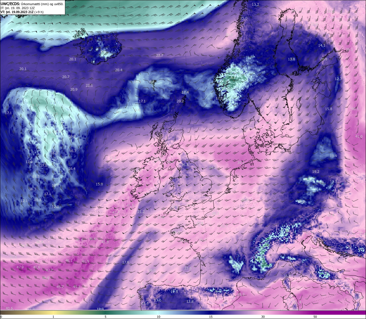Click the 13.8 map value
366x319 pixels.
pos(291,59)
